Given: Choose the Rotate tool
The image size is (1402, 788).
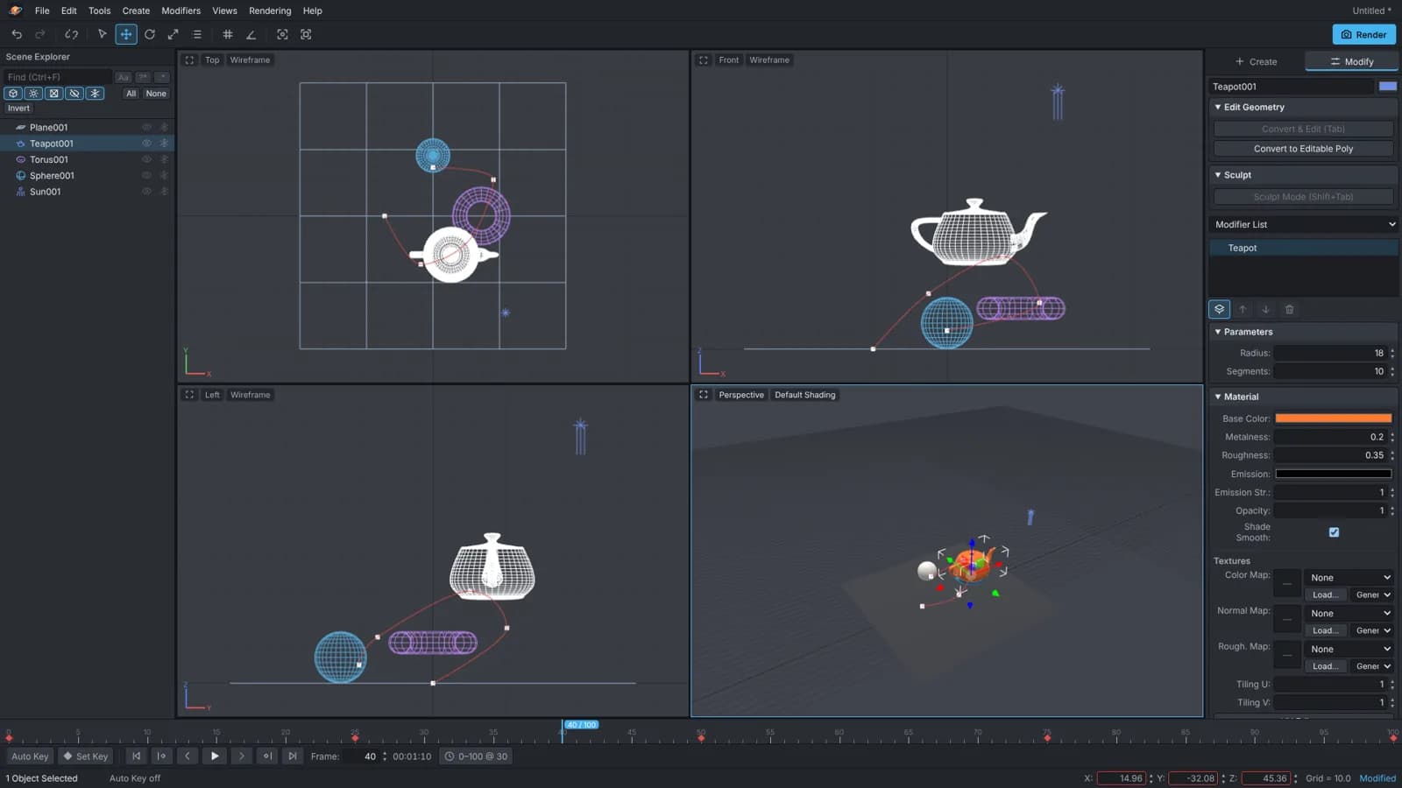Looking at the screenshot, I should pyautogui.click(x=150, y=34).
